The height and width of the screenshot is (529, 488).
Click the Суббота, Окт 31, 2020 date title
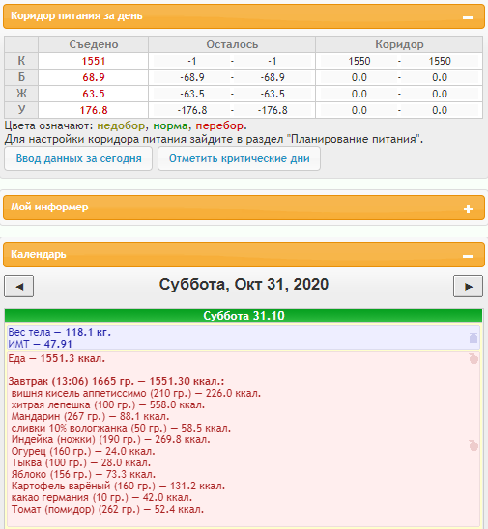coord(244,285)
